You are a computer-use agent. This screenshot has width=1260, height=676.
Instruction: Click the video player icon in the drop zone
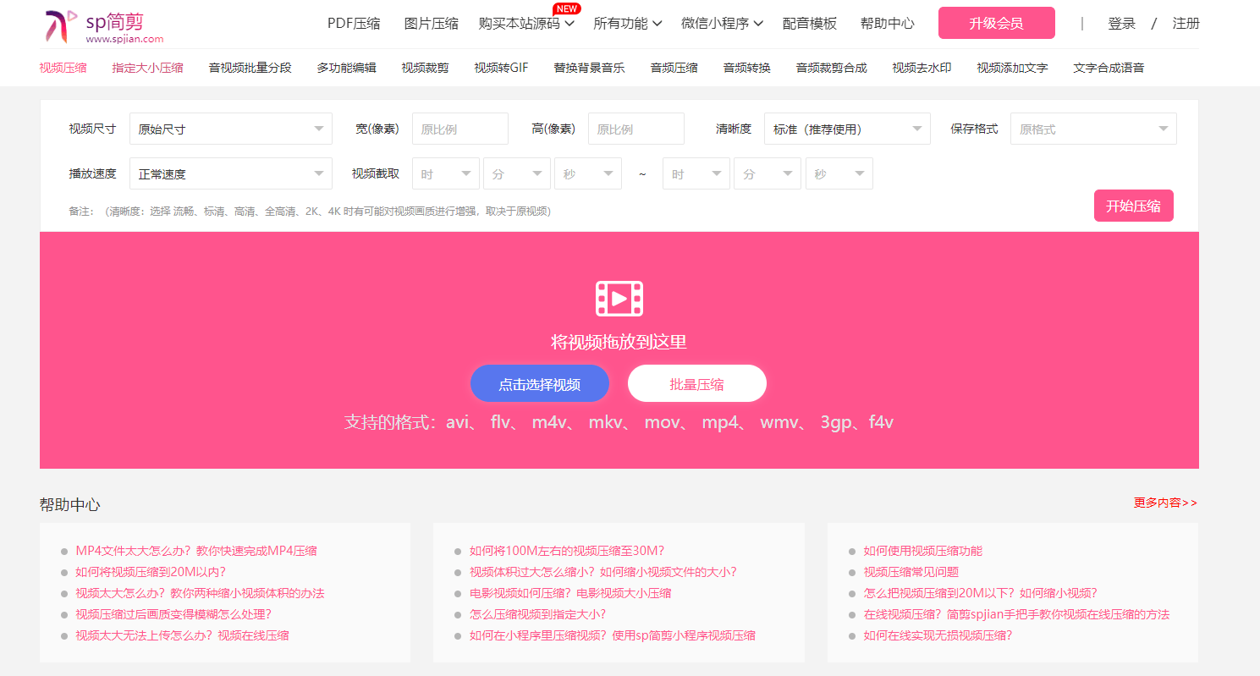[x=620, y=298]
